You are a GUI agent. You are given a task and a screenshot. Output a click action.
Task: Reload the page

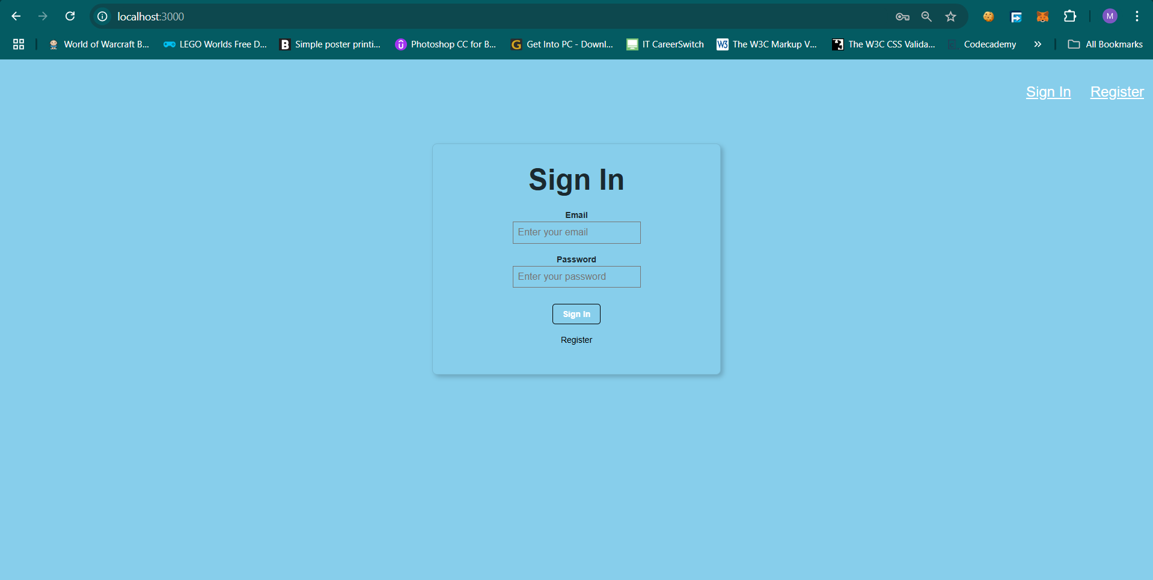[70, 16]
